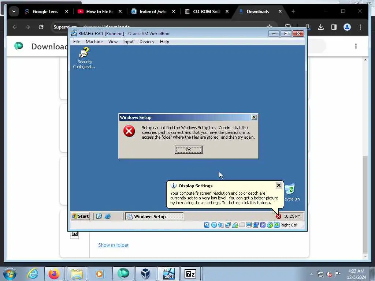
Task: Open Windows Explorer from host taskbar
Action: click(77, 274)
